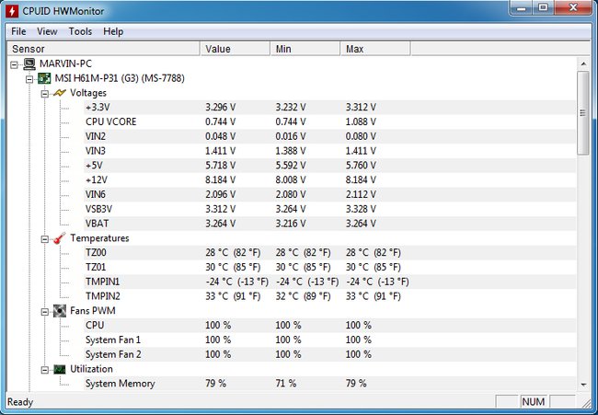Image resolution: width=598 pixels, height=415 pixels.
Task: Minimize the HWMonitor window
Action: [522, 6]
